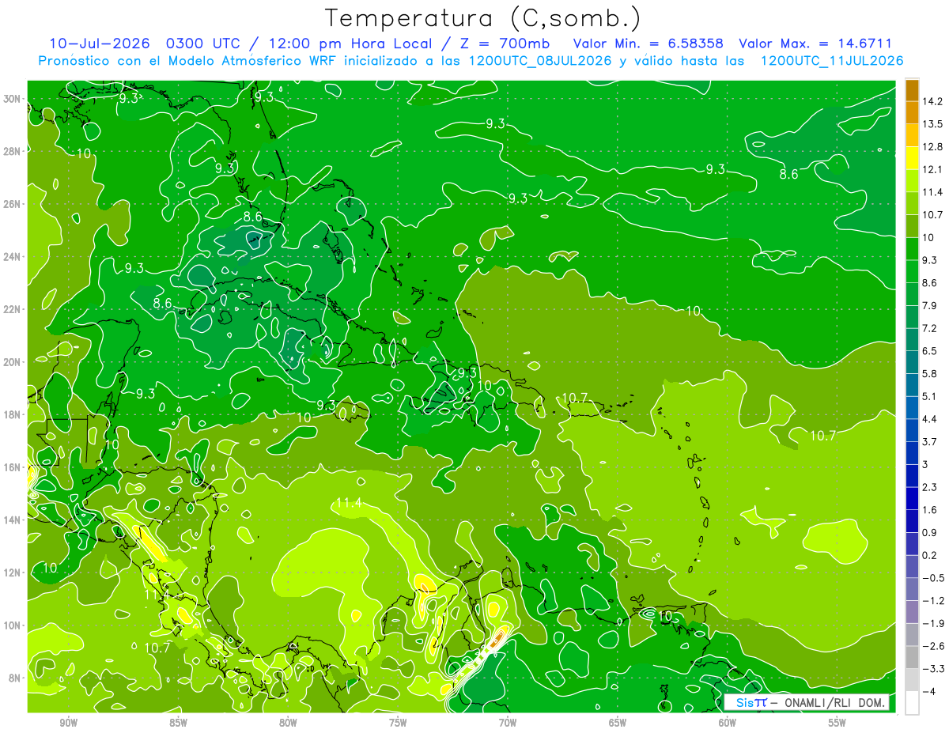
Task: Click the colorbar value label 4.4
Action: point(928,419)
